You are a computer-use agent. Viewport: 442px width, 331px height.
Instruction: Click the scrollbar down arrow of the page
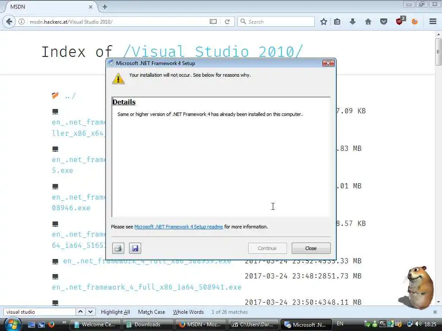point(438,302)
